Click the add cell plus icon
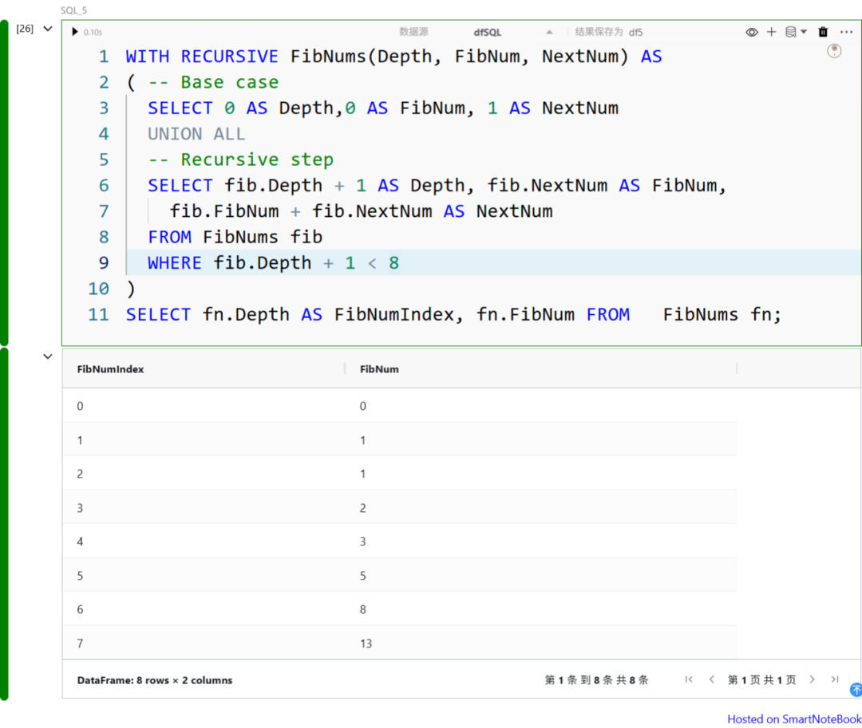Viewport: 862px width, 728px height. click(x=771, y=32)
